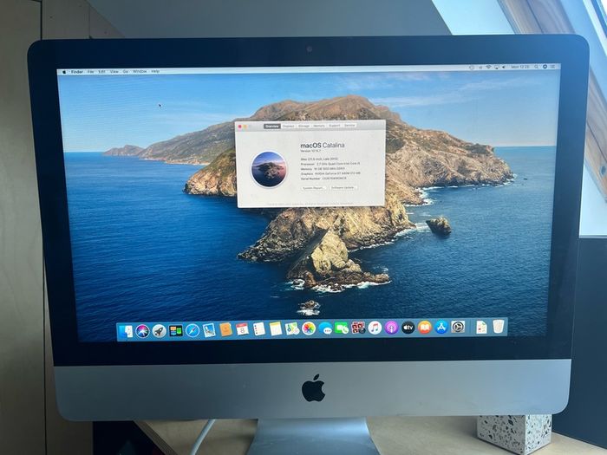Open the File menu
This screenshot has width=607, height=455.
[x=90, y=72]
